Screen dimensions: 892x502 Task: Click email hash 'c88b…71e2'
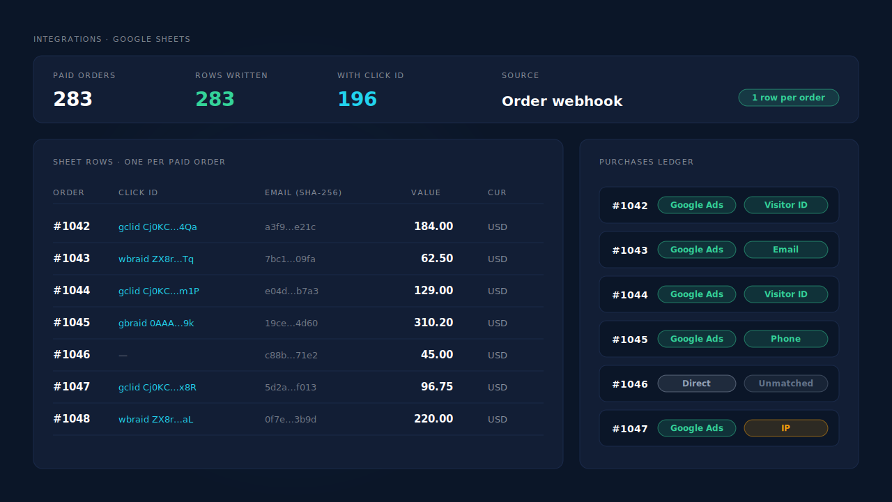tap(291, 355)
